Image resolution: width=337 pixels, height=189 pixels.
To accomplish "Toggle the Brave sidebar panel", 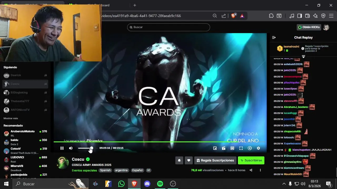I will [300, 16].
